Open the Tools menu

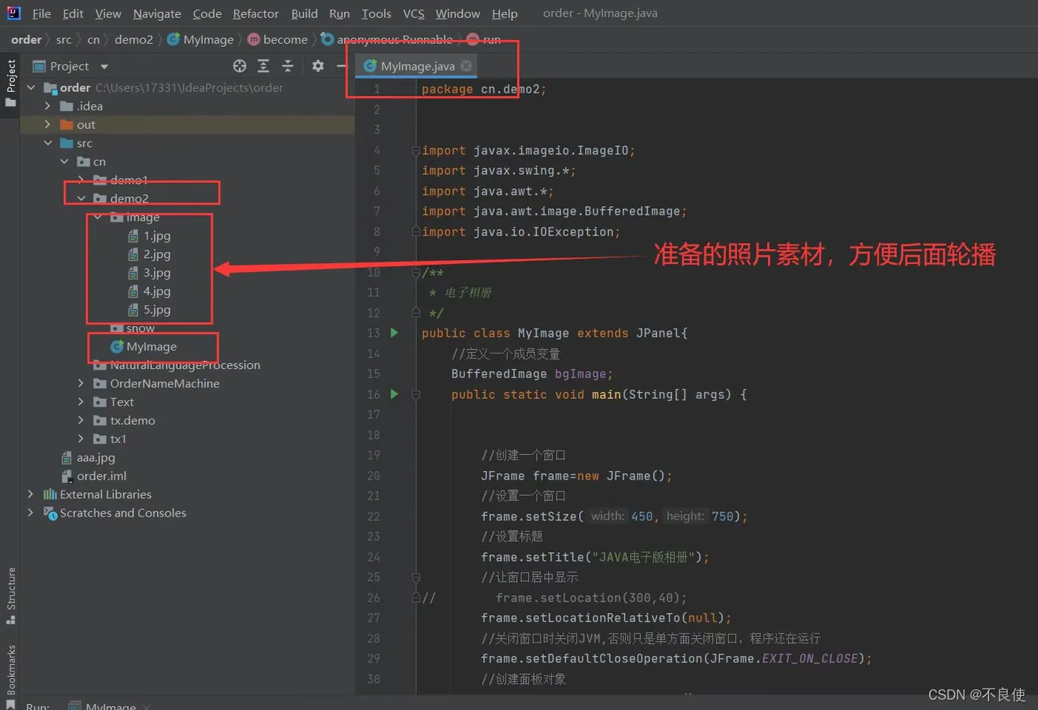(376, 13)
